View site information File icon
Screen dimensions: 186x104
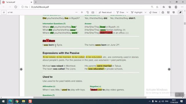[25, 7]
